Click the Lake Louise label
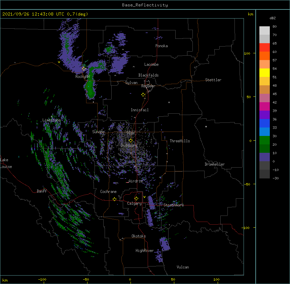Viewport: 290px width, 284px height. [6, 163]
